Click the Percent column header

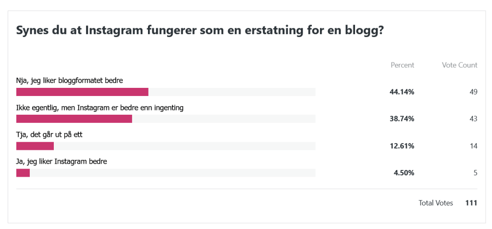[402, 65]
